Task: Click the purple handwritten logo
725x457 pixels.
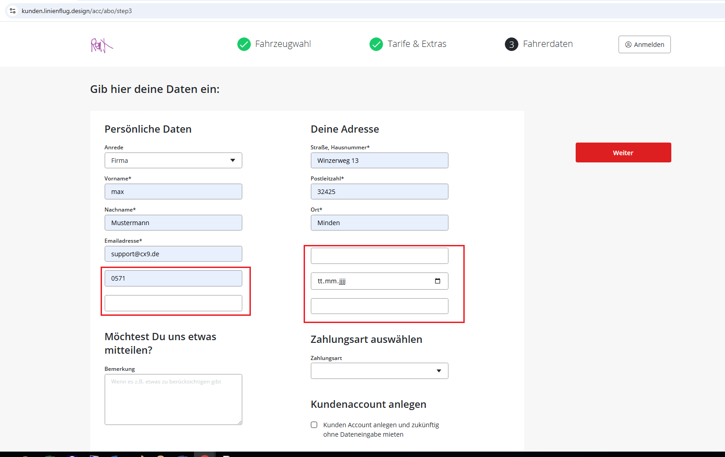Action: coord(102,45)
